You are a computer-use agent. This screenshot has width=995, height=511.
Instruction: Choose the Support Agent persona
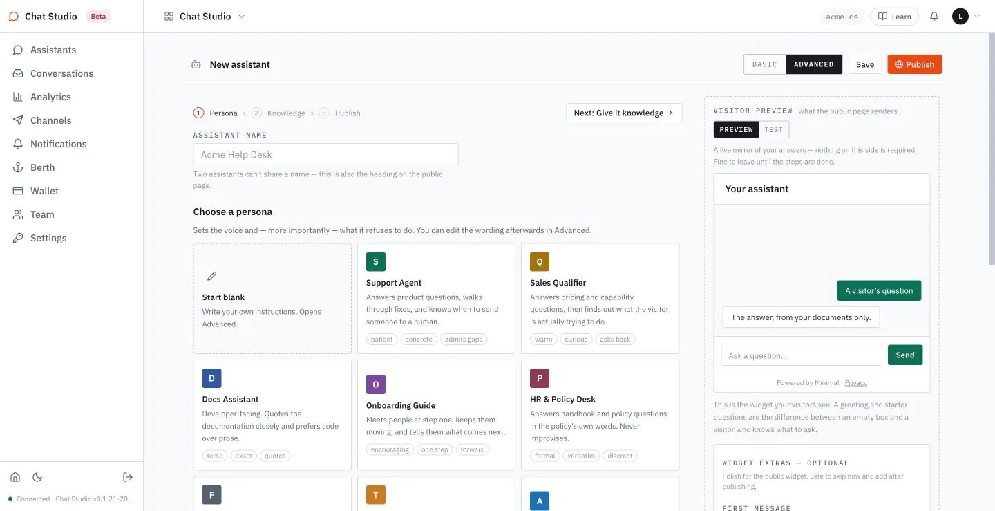pos(436,299)
